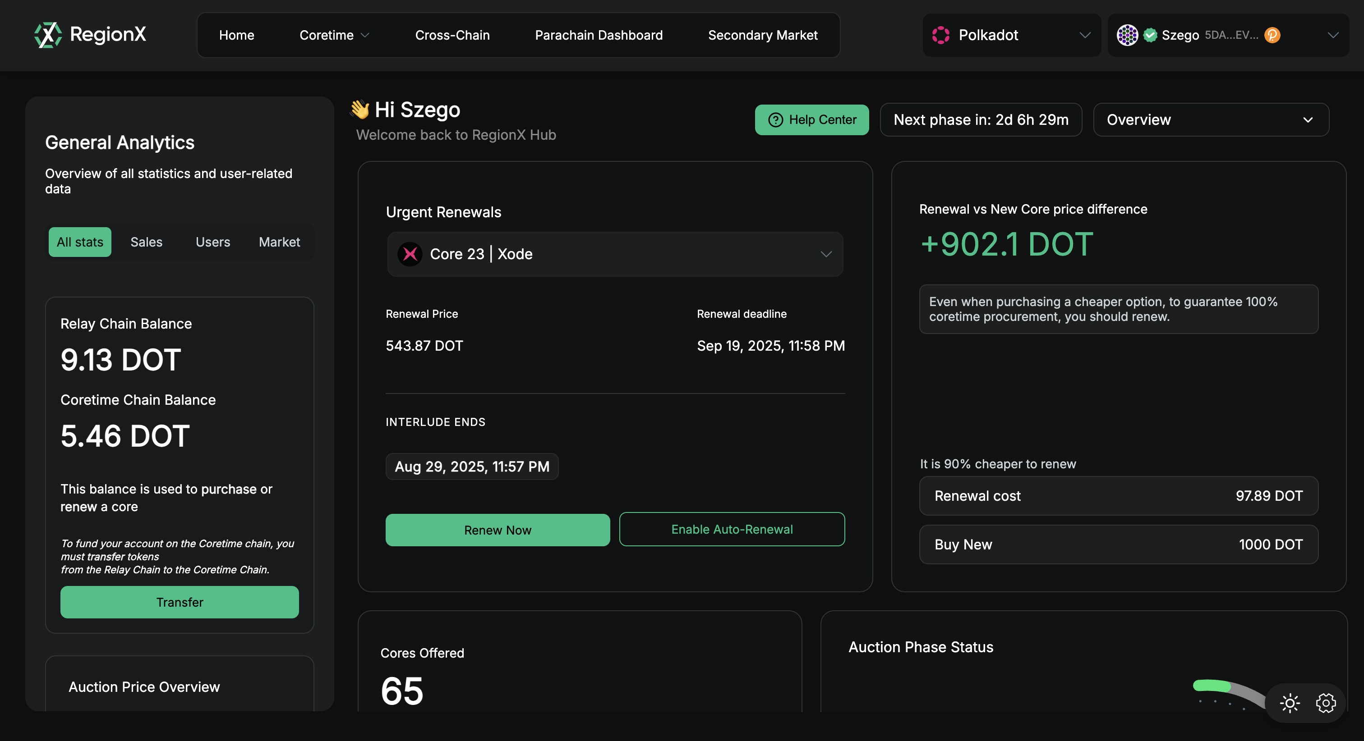Click the orange Polkadot token badge

coord(1272,35)
